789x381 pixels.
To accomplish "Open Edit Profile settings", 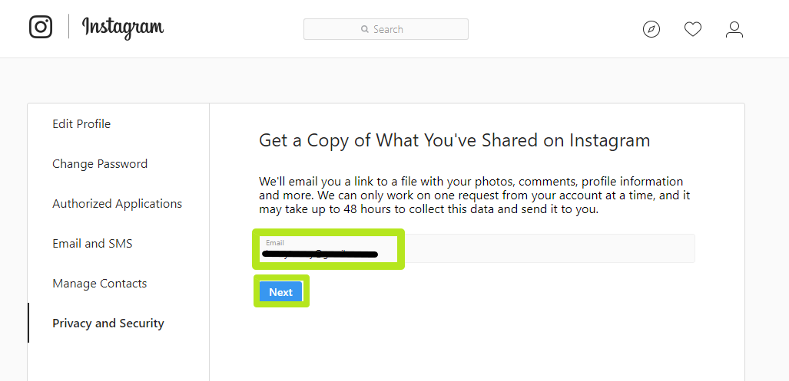I will pyautogui.click(x=81, y=124).
